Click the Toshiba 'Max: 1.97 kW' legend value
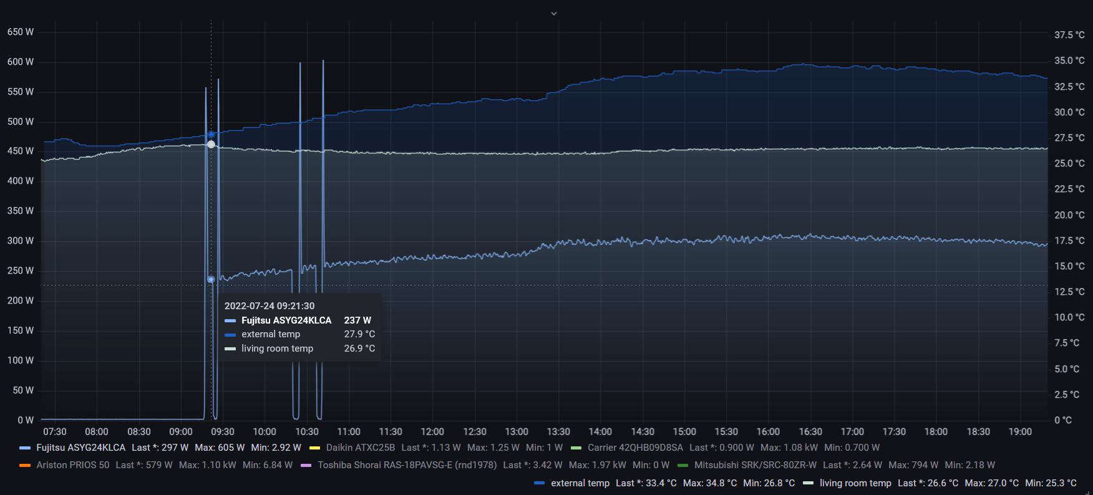This screenshot has width=1093, height=495. 597,465
